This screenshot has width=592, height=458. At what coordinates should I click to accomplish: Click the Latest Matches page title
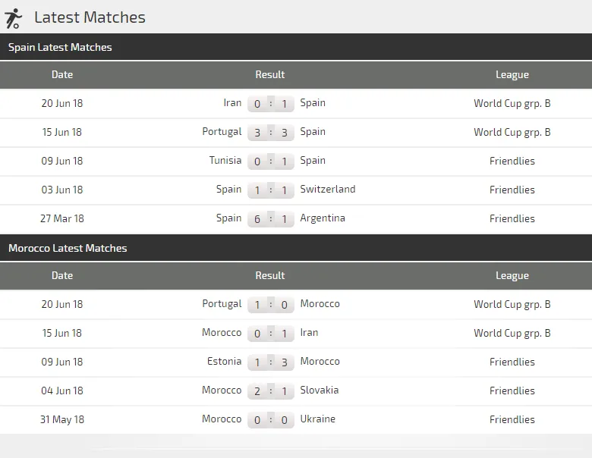(90, 17)
